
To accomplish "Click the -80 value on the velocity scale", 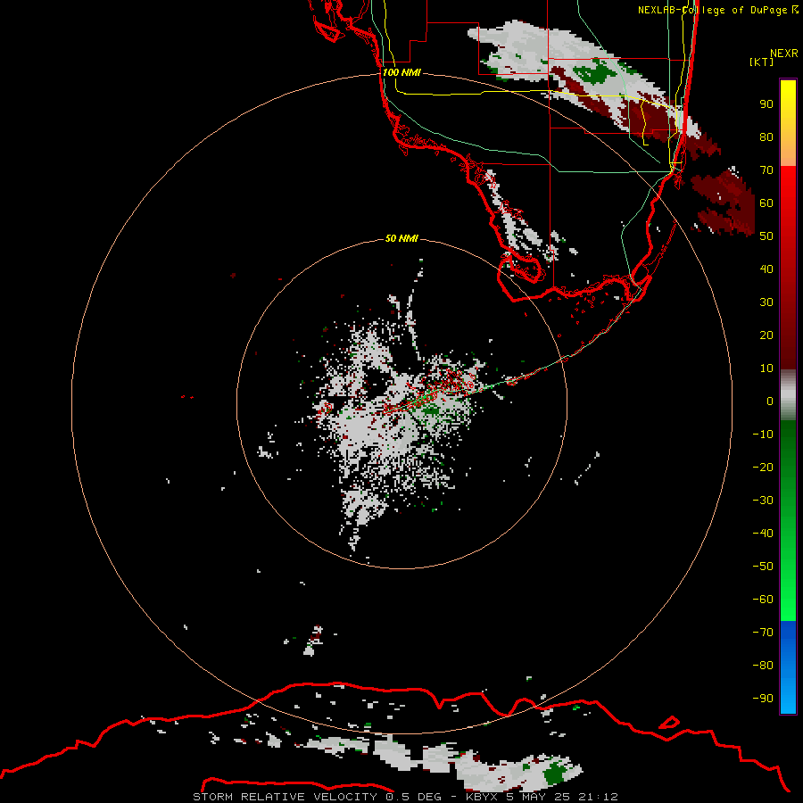I will pos(763,666).
